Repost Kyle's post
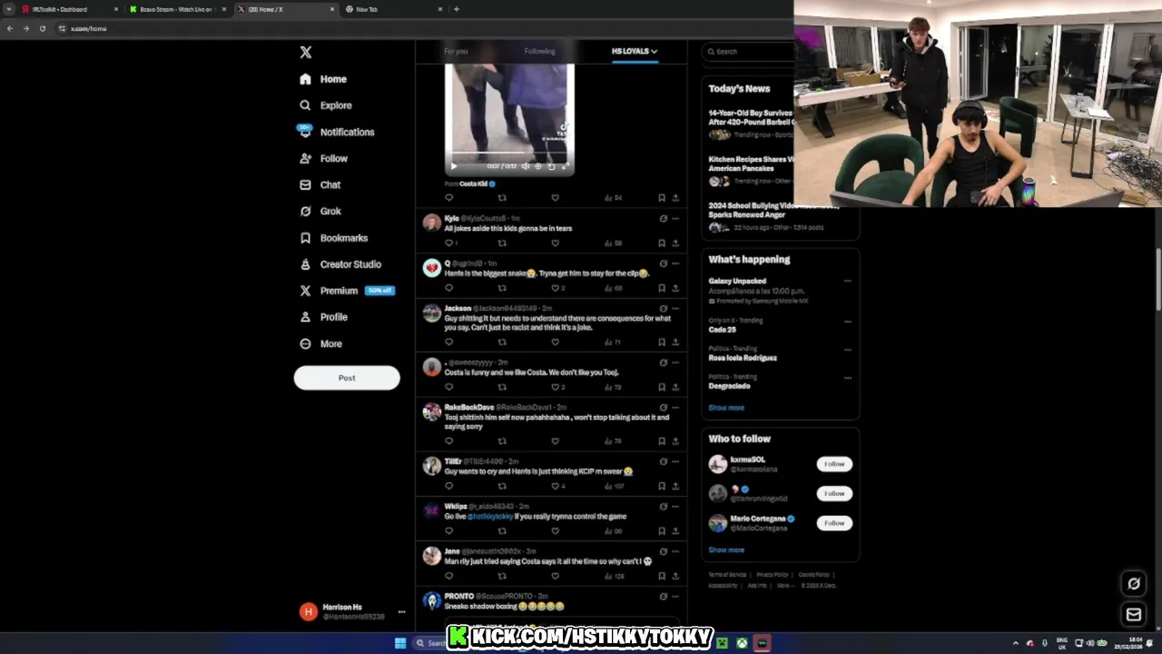The height and width of the screenshot is (654, 1162). [502, 243]
